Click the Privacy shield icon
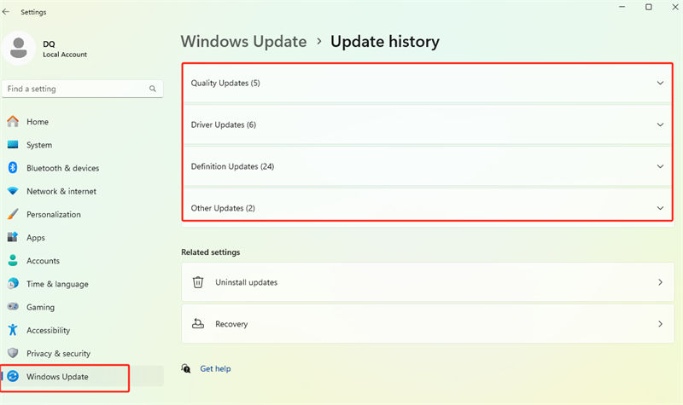 point(13,353)
